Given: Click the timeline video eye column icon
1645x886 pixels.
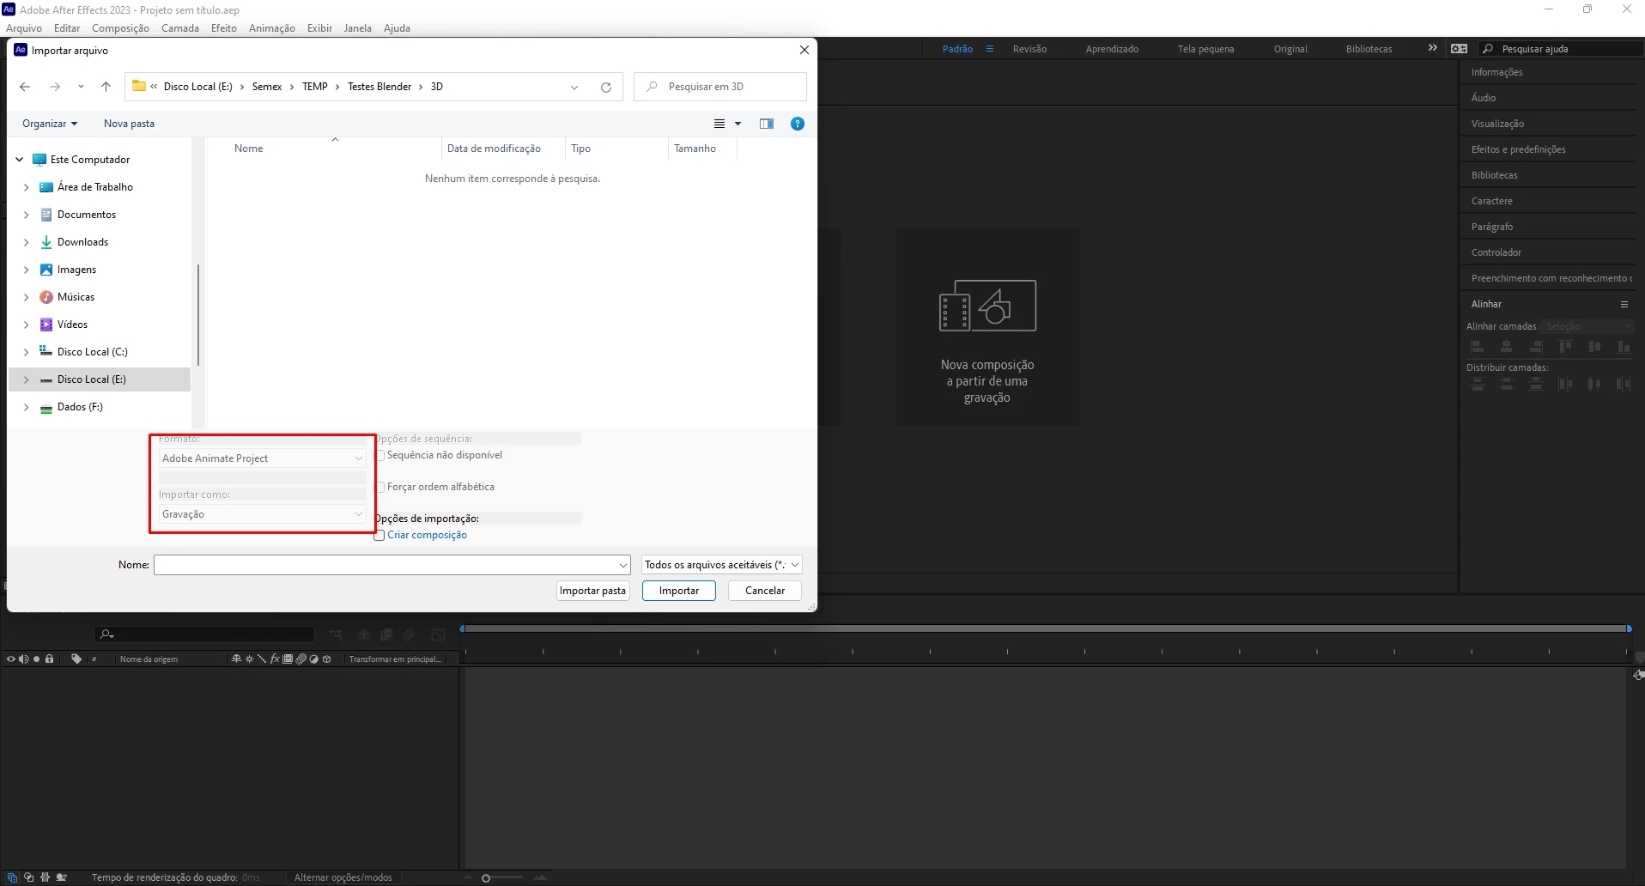Looking at the screenshot, I should pyautogui.click(x=10, y=658).
